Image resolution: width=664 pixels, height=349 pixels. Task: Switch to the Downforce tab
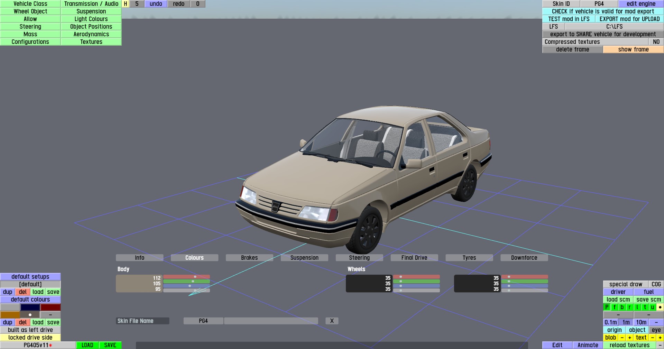(x=524, y=258)
